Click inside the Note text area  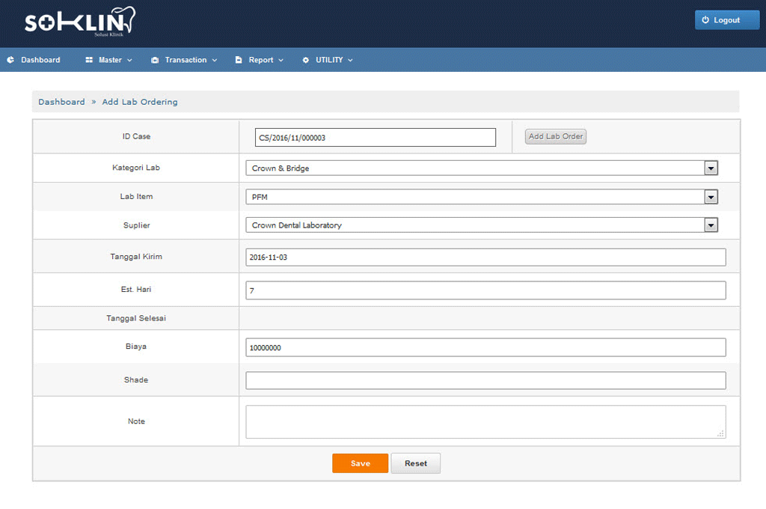485,421
